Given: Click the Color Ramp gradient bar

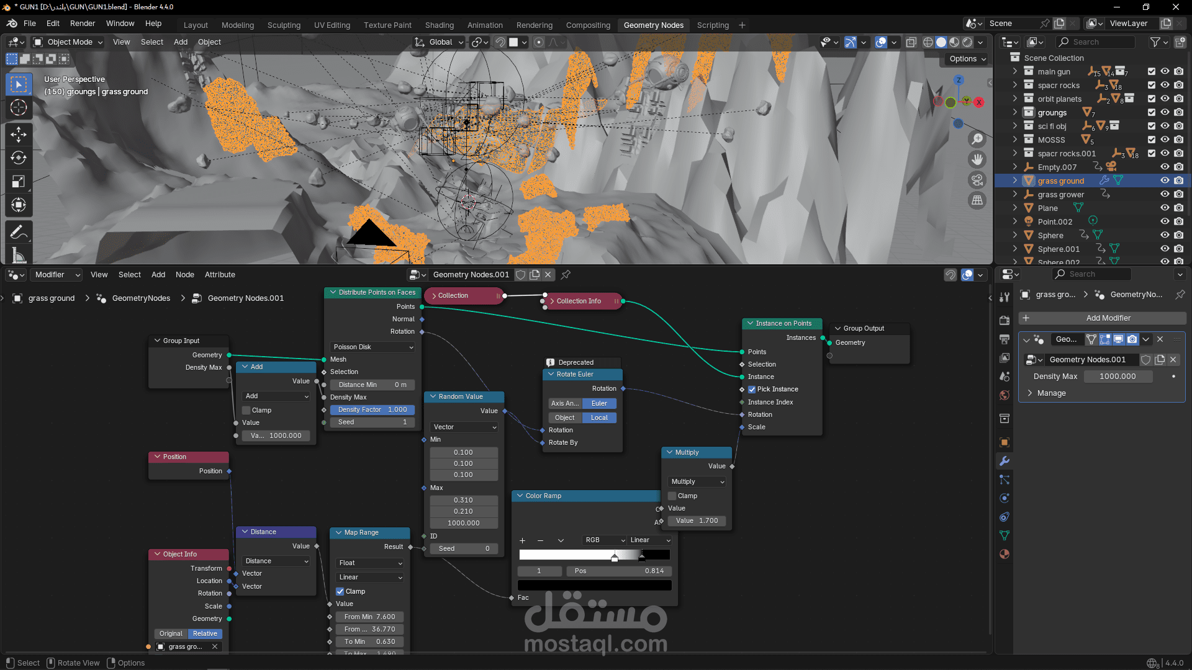Looking at the screenshot, I should click(594, 555).
